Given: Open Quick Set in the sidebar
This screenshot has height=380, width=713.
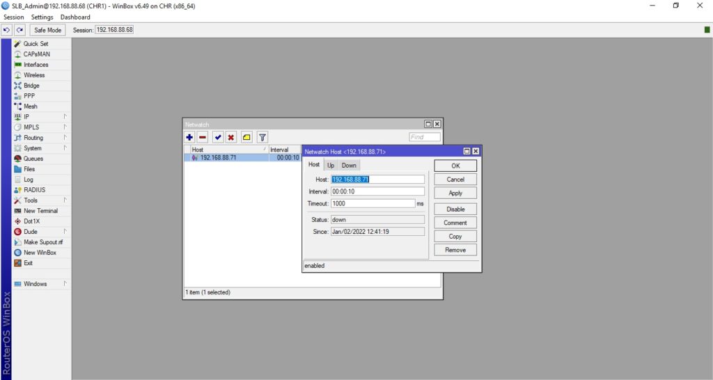Looking at the screenshot, I should pos(36,44).
